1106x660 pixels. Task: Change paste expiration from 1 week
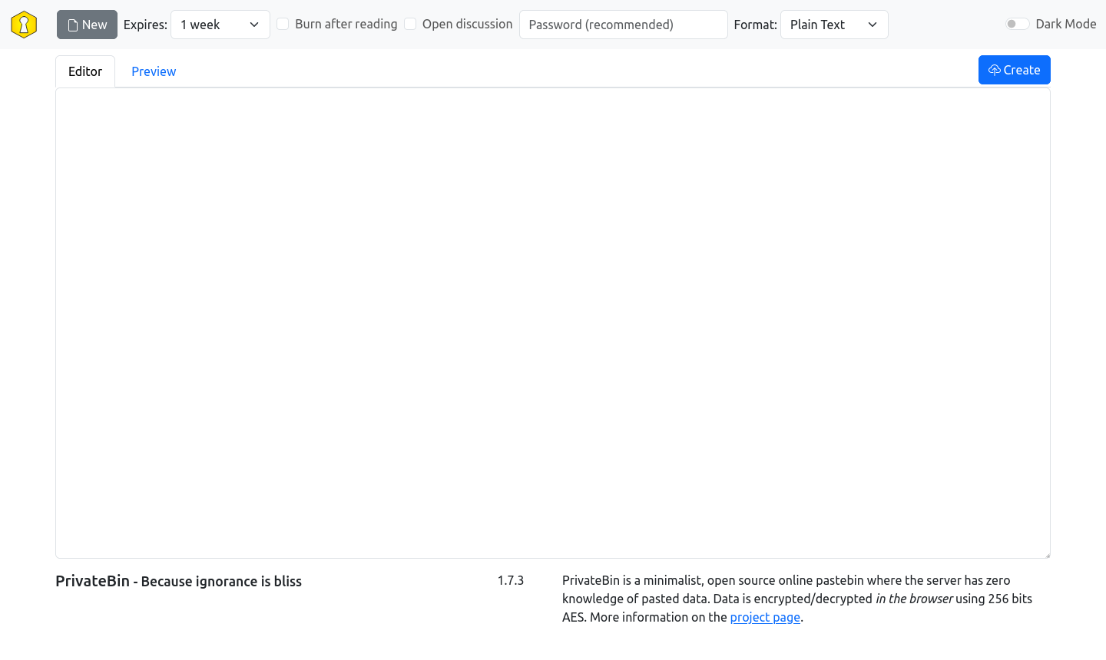pyautogui.click(x=220, y=24)
